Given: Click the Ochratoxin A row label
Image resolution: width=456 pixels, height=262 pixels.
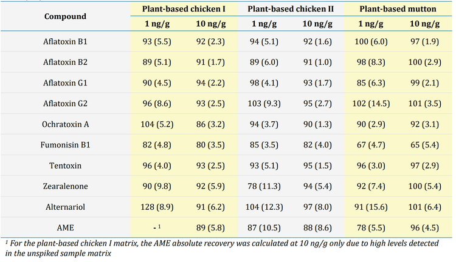Looking at the screenshot, I should coord(65,124).
